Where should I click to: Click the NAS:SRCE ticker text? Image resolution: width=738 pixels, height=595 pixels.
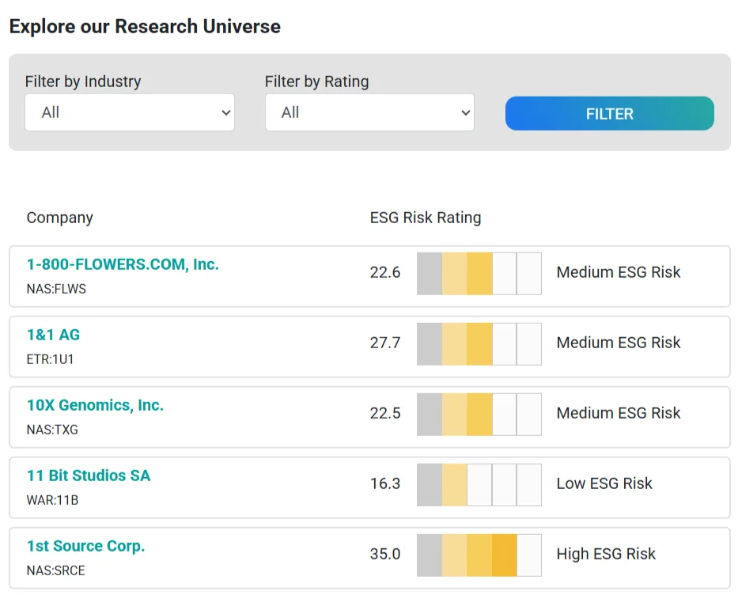(x=56, y=570)
